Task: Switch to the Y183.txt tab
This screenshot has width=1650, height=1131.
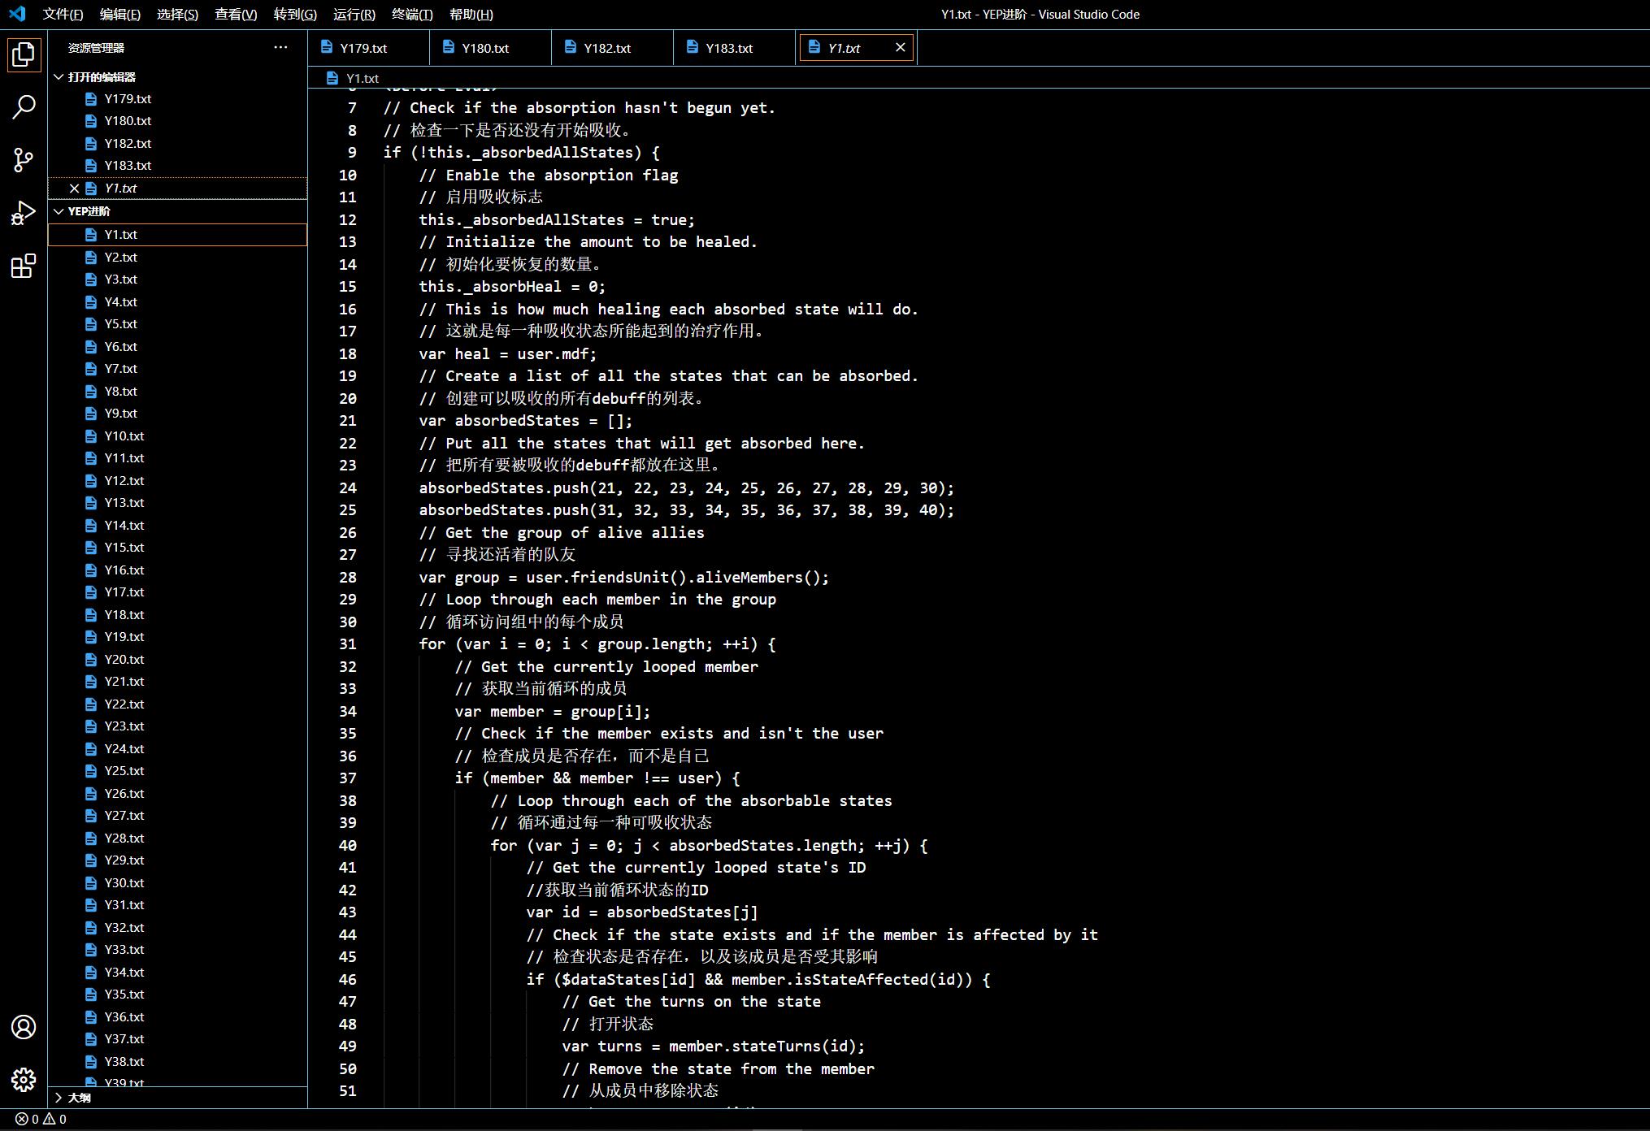Action: tap(735, 48)
